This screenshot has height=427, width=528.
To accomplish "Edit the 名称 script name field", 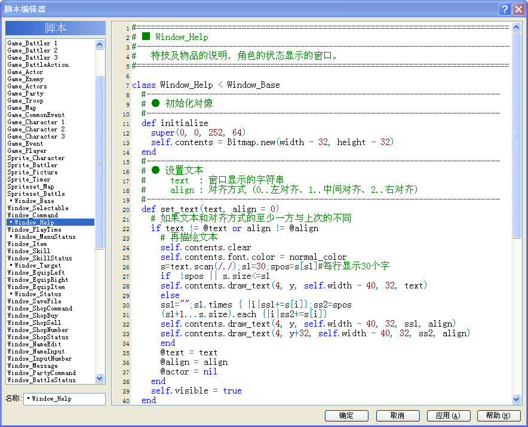I will pos(65,399).
